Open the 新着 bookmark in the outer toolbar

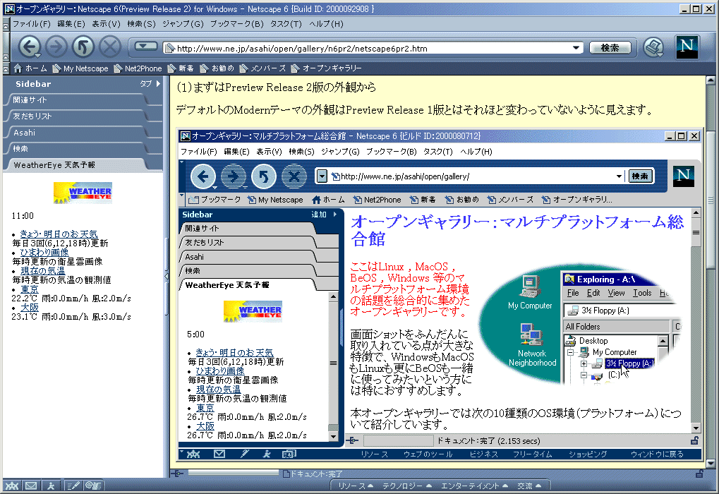181,68
